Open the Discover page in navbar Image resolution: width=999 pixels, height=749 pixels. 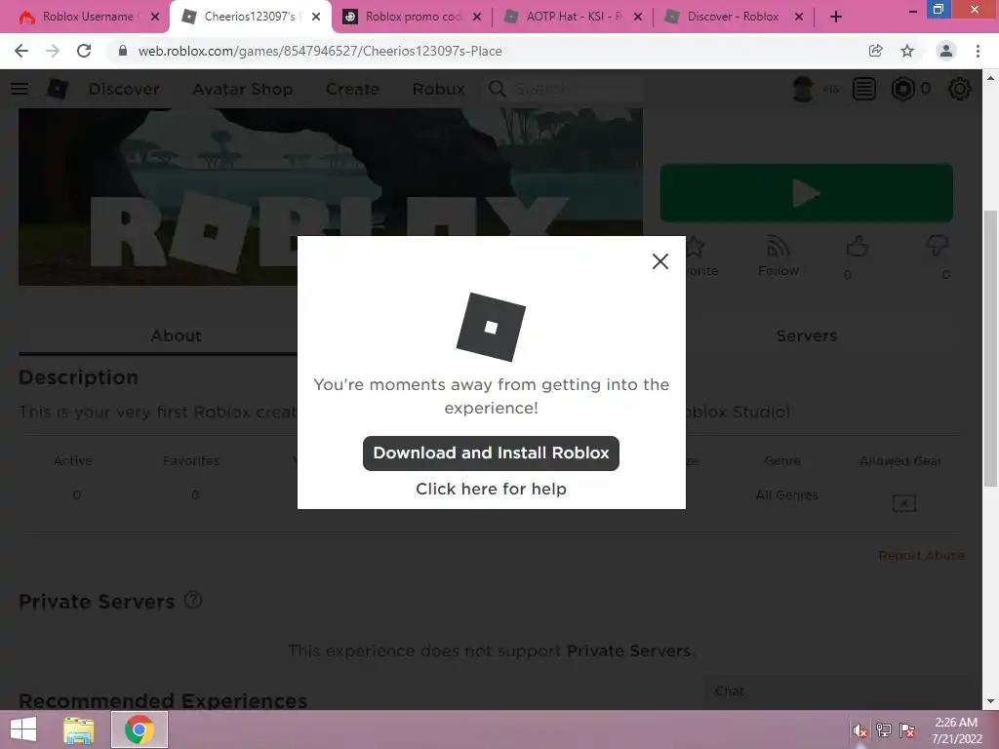pos(124,89)
